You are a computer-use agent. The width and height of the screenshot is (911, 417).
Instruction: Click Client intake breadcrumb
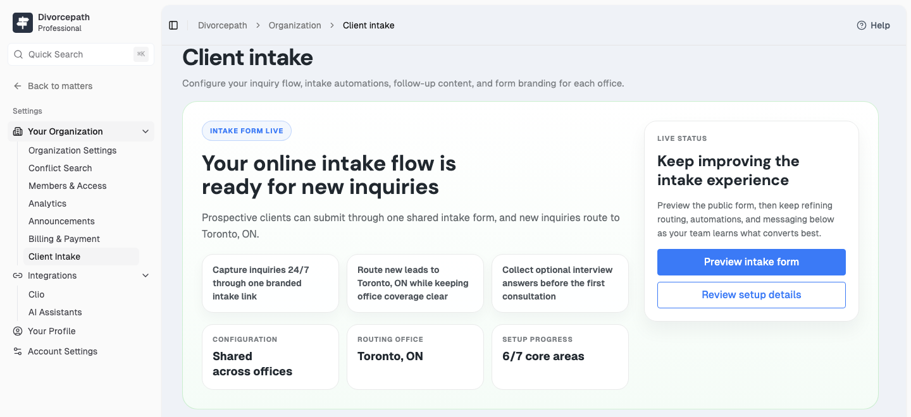(369, 25)
